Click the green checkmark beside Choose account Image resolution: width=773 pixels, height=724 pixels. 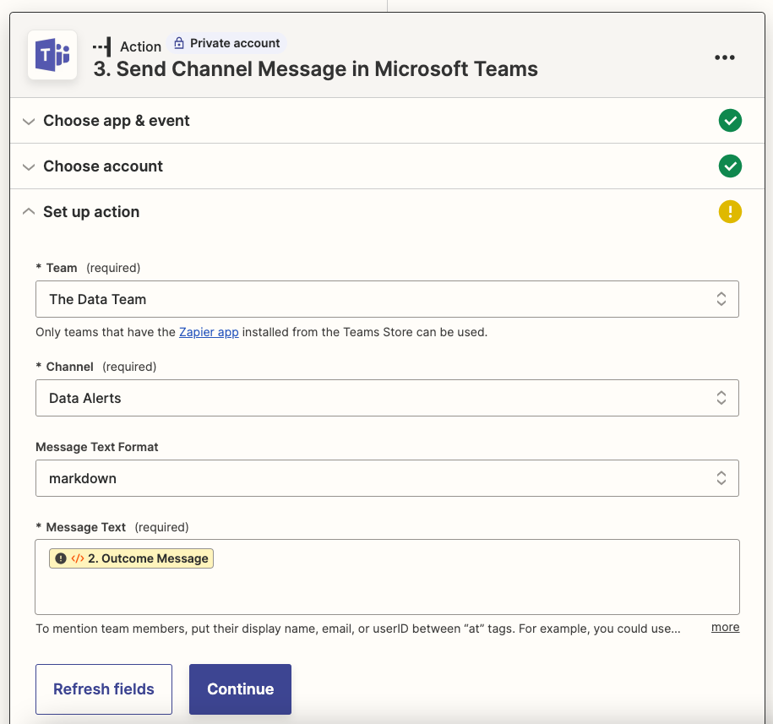click(x=730, y=166)
